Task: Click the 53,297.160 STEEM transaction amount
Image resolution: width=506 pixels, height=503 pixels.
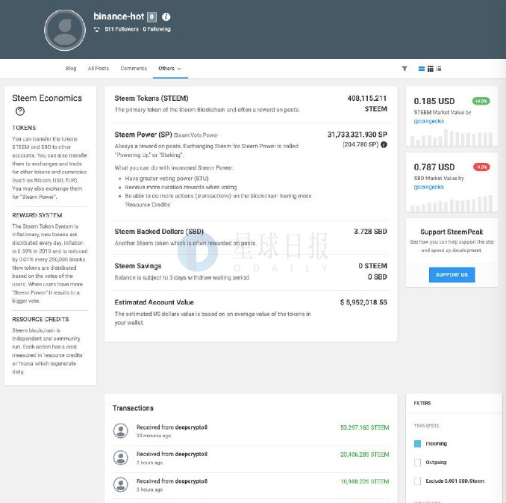Action: 365,428
